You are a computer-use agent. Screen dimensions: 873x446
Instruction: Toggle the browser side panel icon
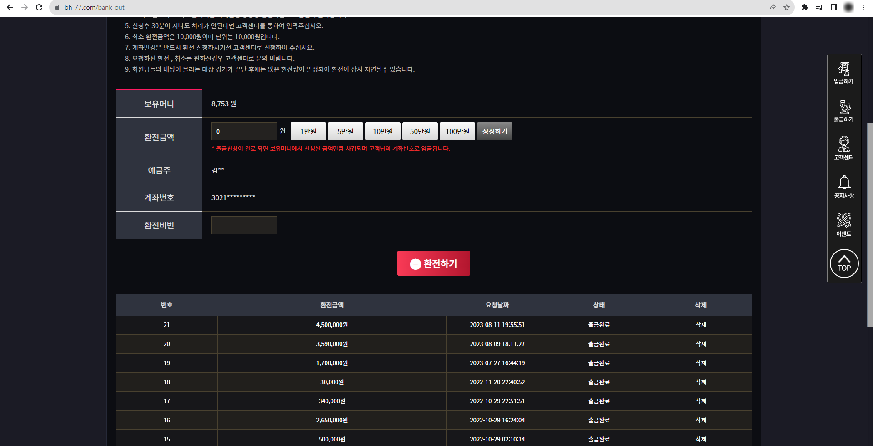coord(834,7)
